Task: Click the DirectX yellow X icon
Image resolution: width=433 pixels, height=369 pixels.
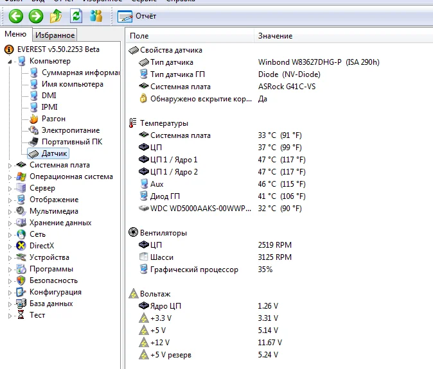Action: (x=21, y=246)
